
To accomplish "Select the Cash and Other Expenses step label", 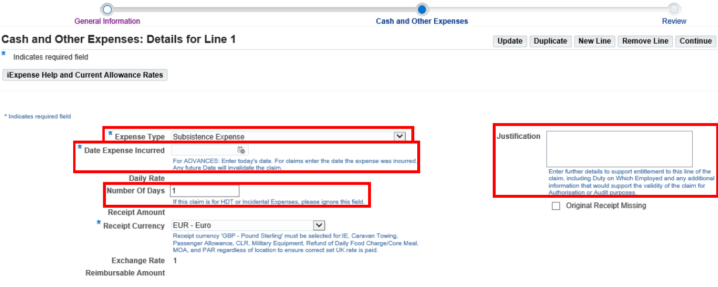I will (421, 21).
